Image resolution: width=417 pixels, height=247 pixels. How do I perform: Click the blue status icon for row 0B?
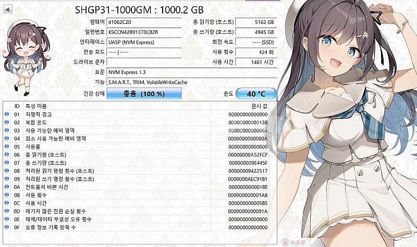tap(7, 195)
